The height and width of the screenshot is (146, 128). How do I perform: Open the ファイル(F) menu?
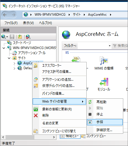pyautogui.click(x=11, y=23)
